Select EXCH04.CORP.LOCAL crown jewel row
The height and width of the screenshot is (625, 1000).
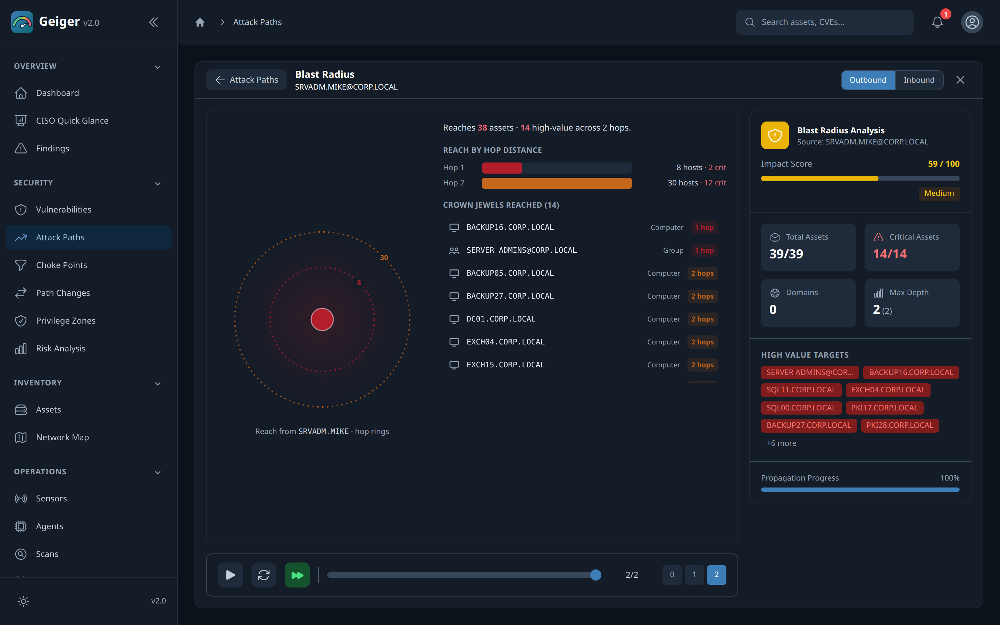(584, 342)
